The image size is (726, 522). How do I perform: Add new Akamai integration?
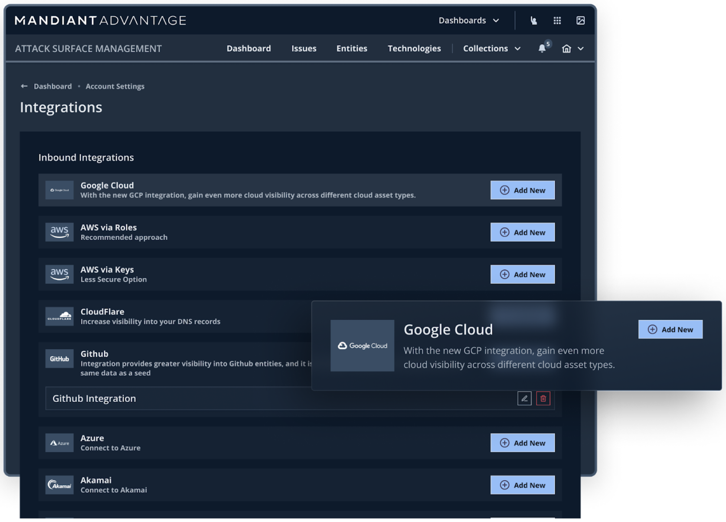click(x=523, y=485)
